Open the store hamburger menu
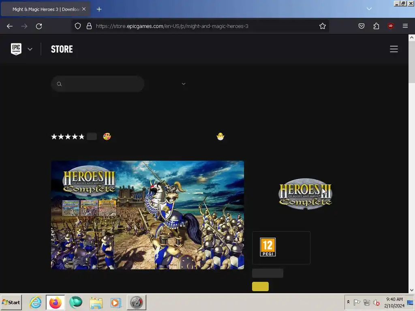415x311 pixels. pyautogui.click(x=394, y=49)
